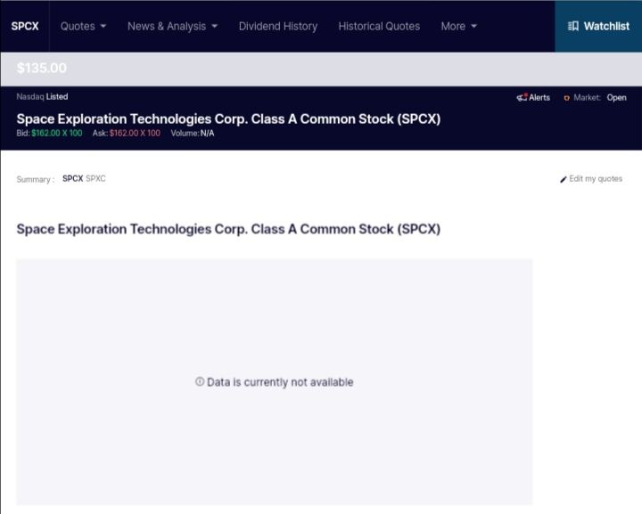
Task: Go to Dividend History
Action: pyautogui.click(x=278, y=26)
